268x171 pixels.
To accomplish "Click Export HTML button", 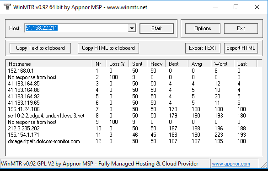I will click(241, 48).
